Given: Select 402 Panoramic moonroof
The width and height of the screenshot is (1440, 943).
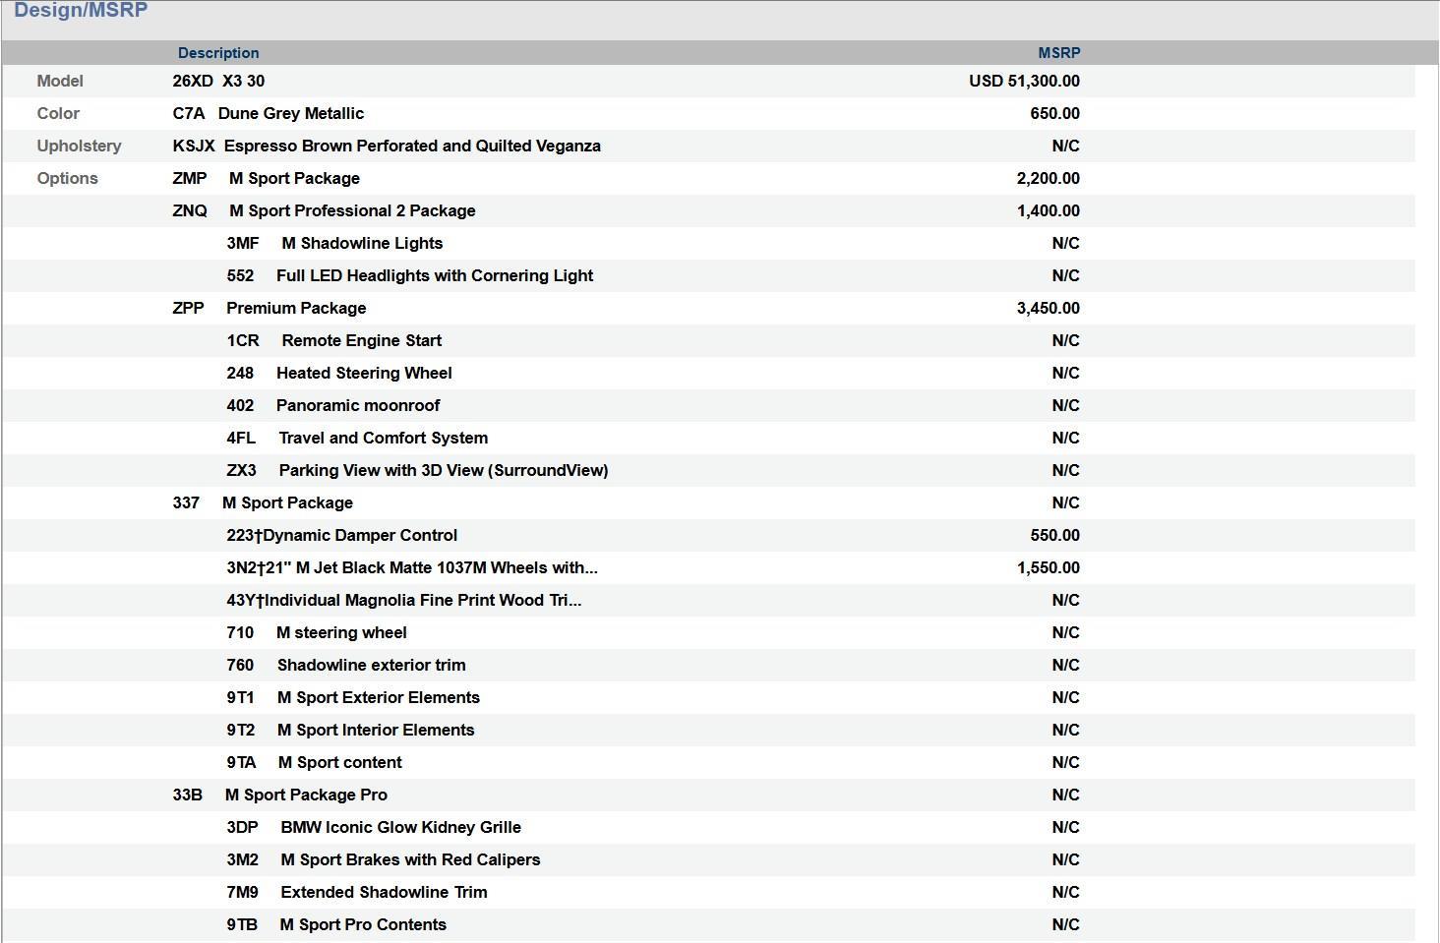Looking at the screenshot, I should pyautogui.click(x=333, y=405).
